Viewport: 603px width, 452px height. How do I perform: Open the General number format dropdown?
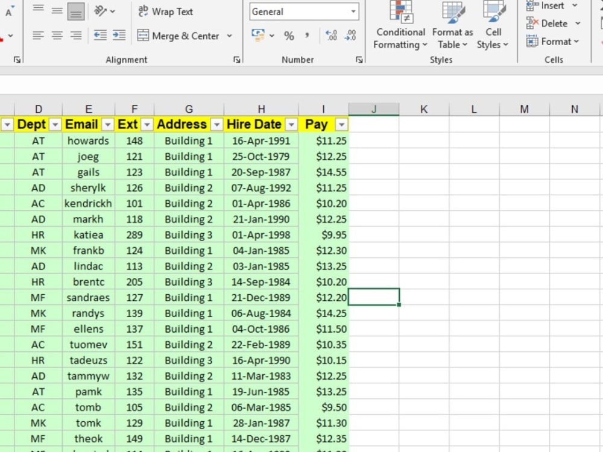click(x=353, y=11)
